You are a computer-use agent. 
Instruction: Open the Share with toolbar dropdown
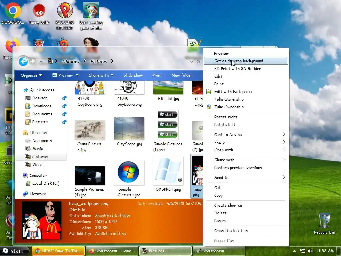[x=101, y=75]
